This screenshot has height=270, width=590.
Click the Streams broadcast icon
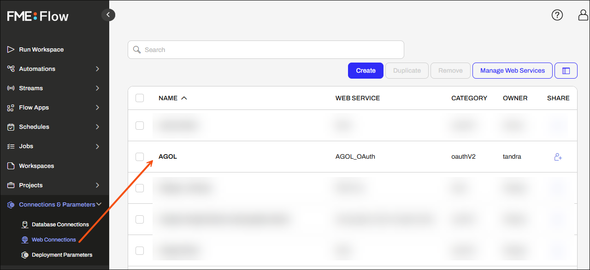click(x=11, y=88)
